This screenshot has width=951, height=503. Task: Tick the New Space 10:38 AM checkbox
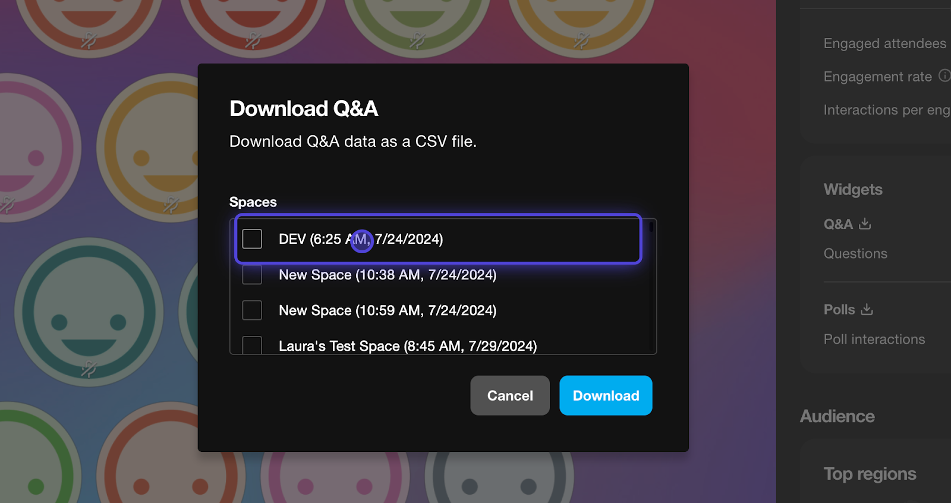tap(252, 275)
